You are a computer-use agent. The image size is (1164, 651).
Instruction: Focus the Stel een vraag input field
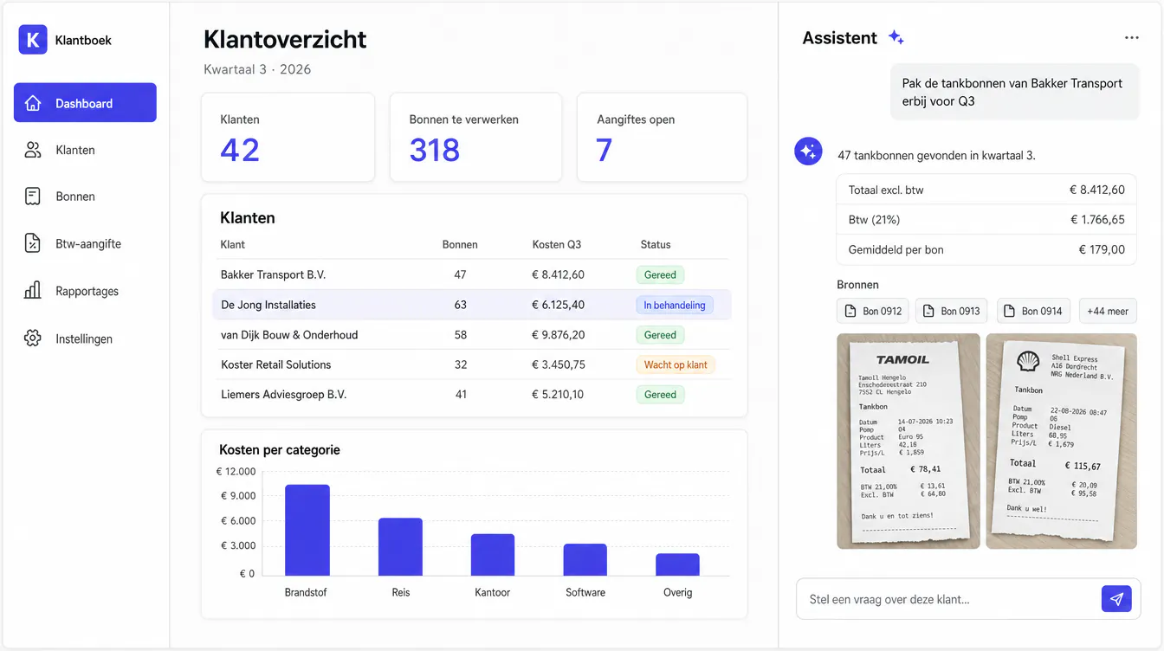pos(948,599)
